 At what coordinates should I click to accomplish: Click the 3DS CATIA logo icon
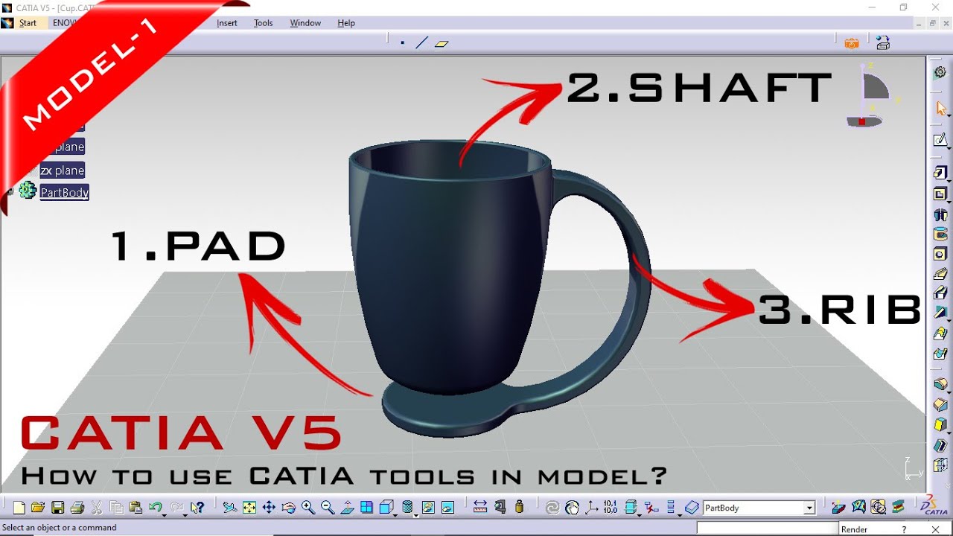(934, 506)
